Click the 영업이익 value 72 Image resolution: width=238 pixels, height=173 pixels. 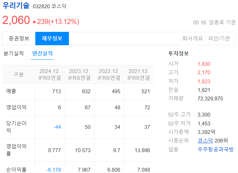pyautogui.click(x=147, y=108)
